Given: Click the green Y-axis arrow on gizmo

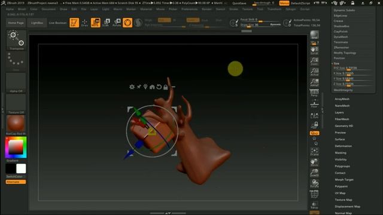Looking at the screenshot, I should tap(137, 112).
